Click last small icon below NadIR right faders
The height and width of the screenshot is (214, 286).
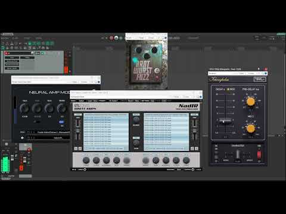197,149
